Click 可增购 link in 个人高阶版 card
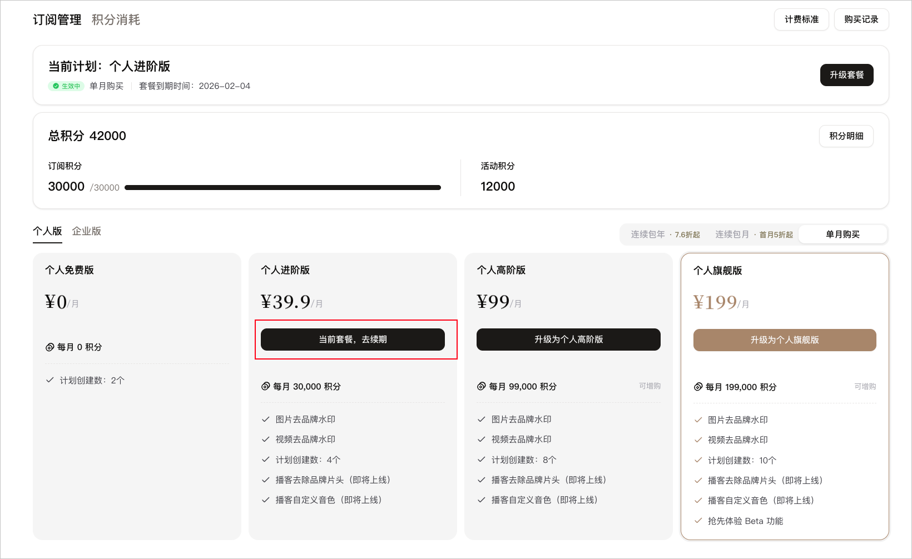Image resolution: width=912 pixels, height=559 pixels. pyautogui.click(x=650, y=386)
